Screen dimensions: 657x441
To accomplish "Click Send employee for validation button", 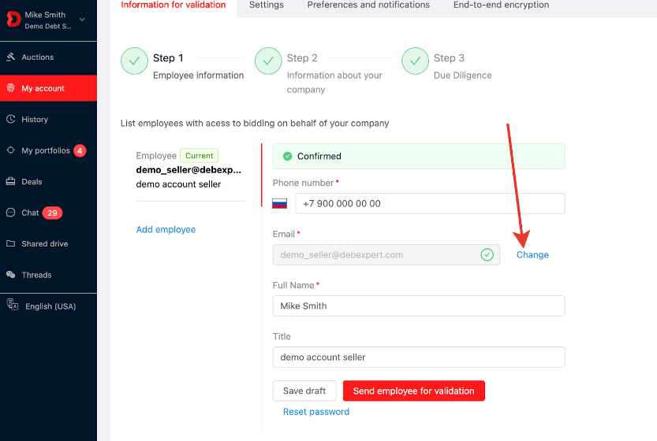I will coord(414,391).
